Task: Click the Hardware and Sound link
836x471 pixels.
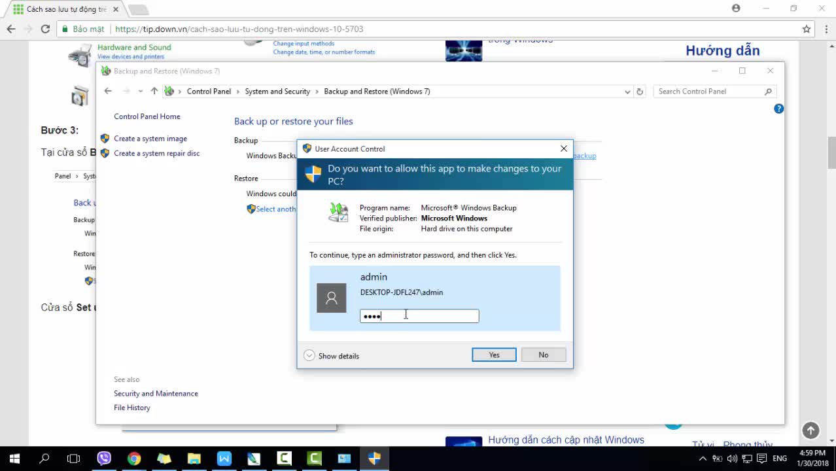Action: [x=134, y=47]
